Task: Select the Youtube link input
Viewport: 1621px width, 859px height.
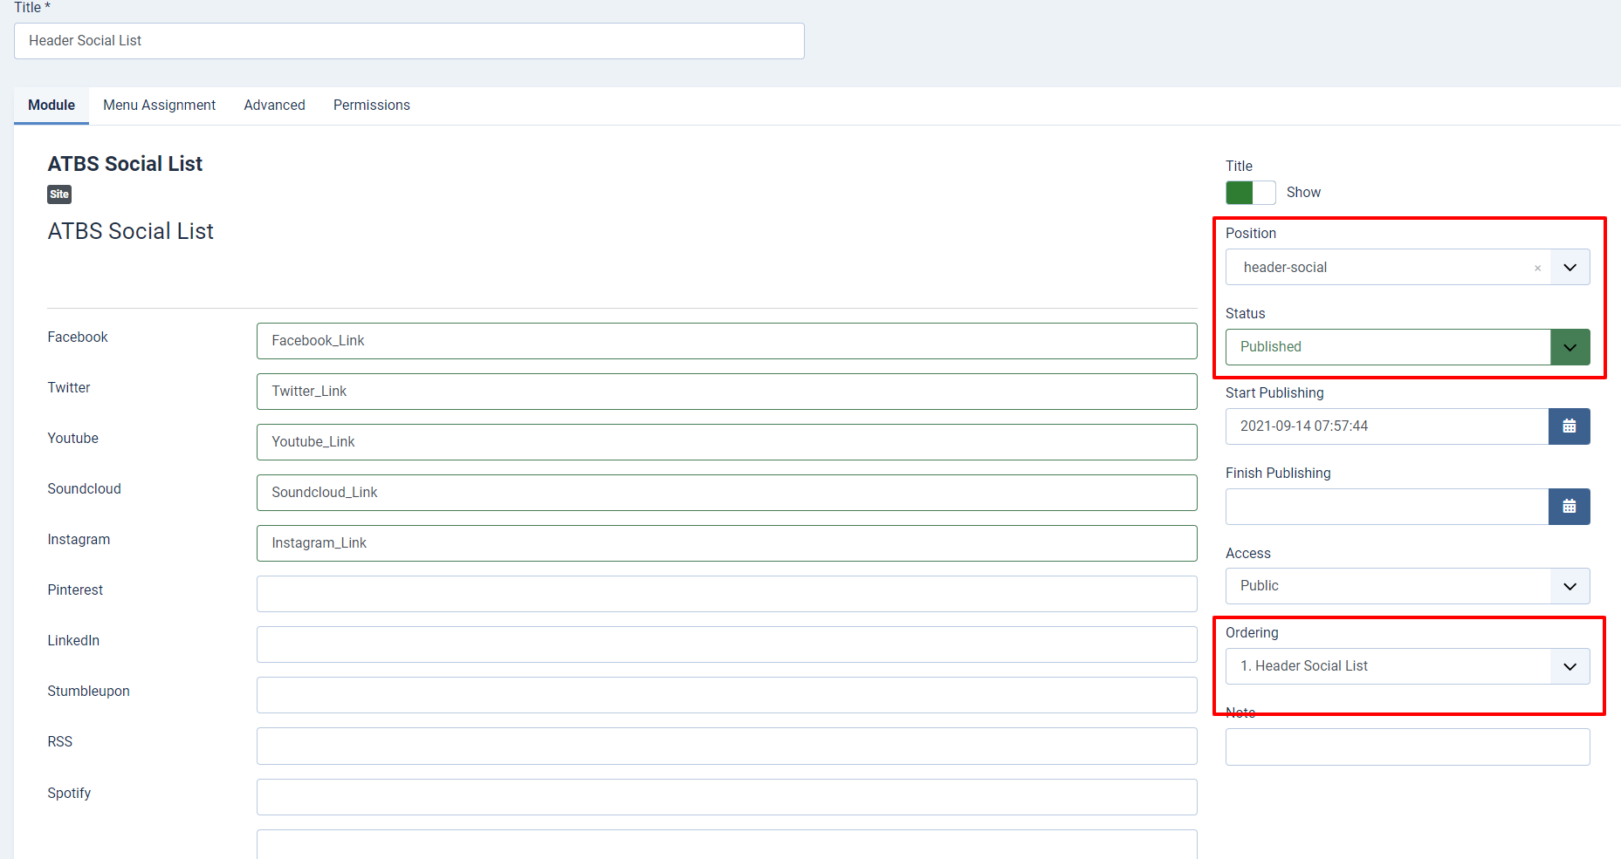Action: (726, 442)
